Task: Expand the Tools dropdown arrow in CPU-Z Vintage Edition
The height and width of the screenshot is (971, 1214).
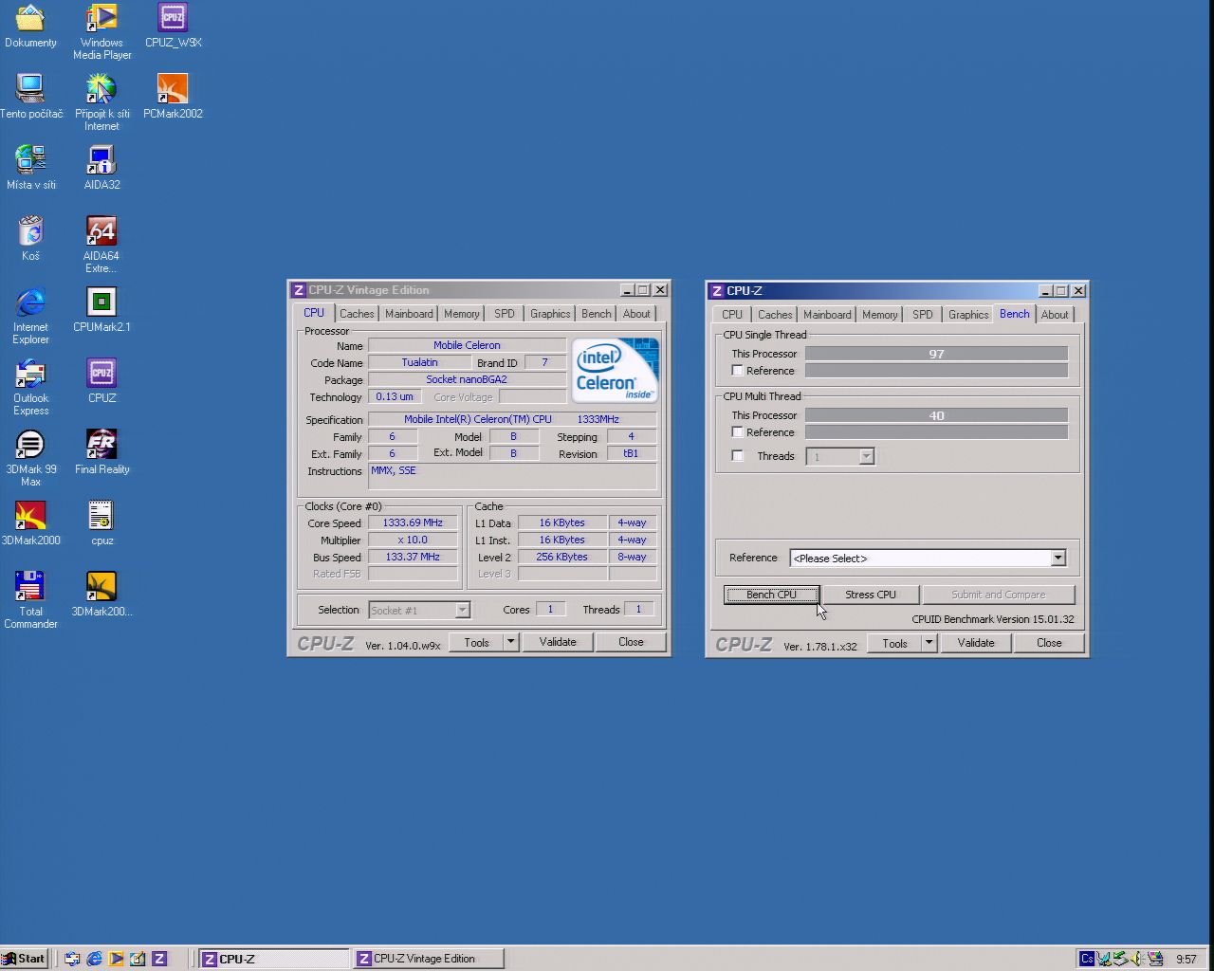Action: [510, 643]
